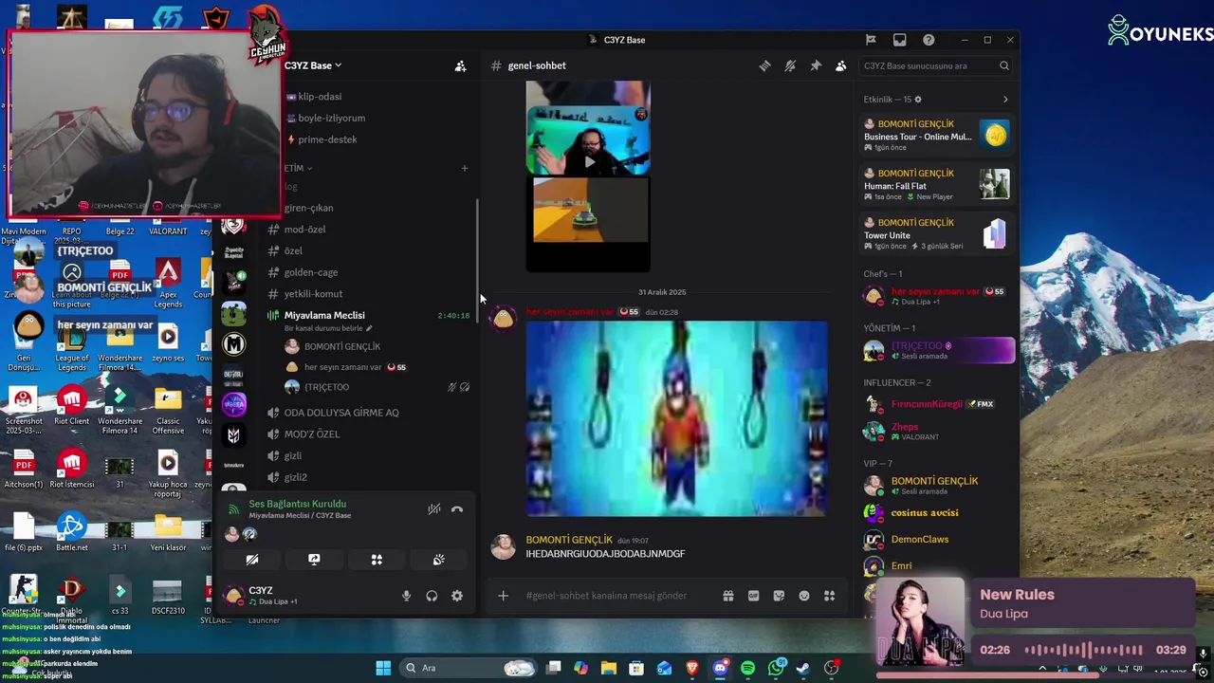This screenshot has height=683, width=1214.
Task: Open Windows Start menu
Action: click(383, 668)
